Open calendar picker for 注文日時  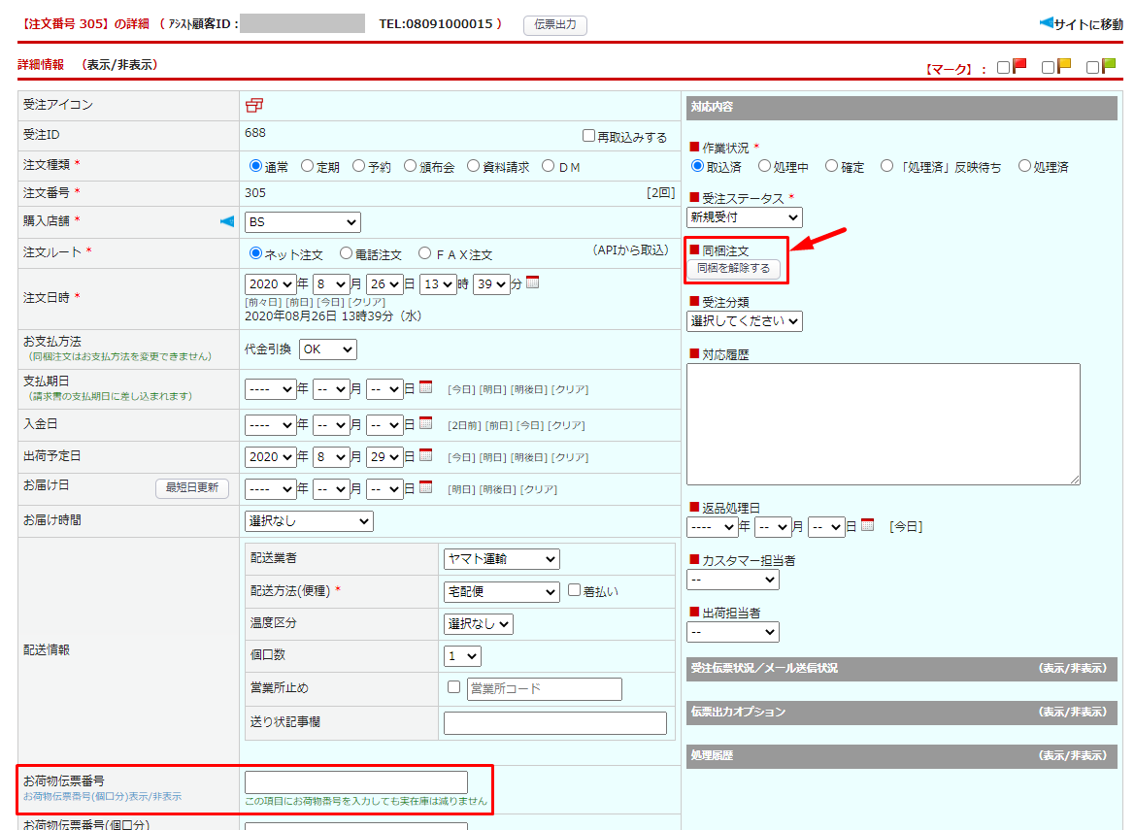click(x=532, y=283)
